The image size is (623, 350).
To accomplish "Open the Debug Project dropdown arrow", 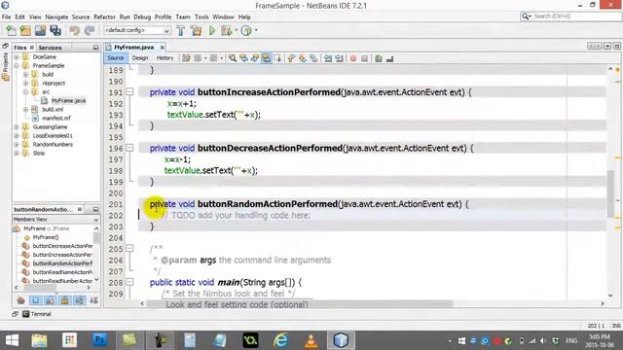I will point(236,30).
